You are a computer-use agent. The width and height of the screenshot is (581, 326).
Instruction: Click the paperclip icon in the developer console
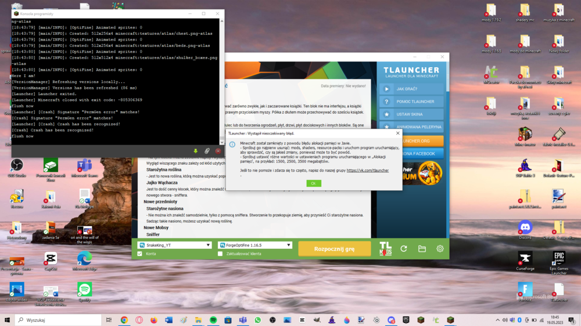pyautogui.click(x=207, y=151)
